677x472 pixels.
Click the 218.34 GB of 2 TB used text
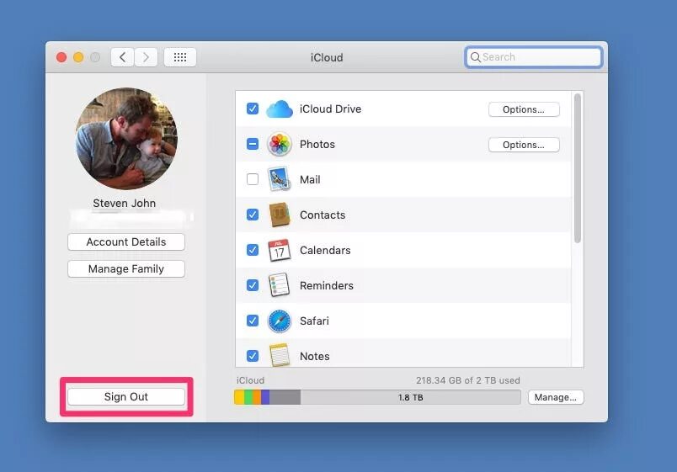point(468,380)
